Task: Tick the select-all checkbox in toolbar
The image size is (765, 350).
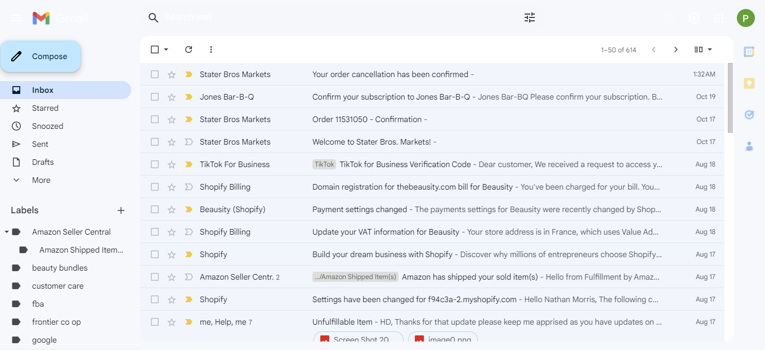Action: coord(155,50)
